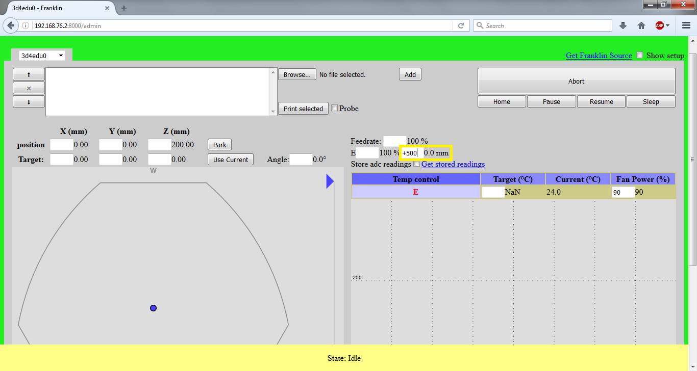Click the move-down arrow queue button
The height and width of the screenshot is (371, 697).
pyautogui.click(x=29, y=102)
